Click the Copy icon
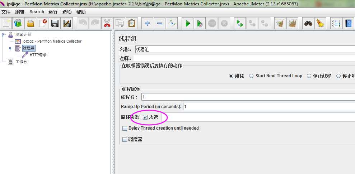 119,23
